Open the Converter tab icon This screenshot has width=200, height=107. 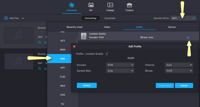tap(72, 5)
